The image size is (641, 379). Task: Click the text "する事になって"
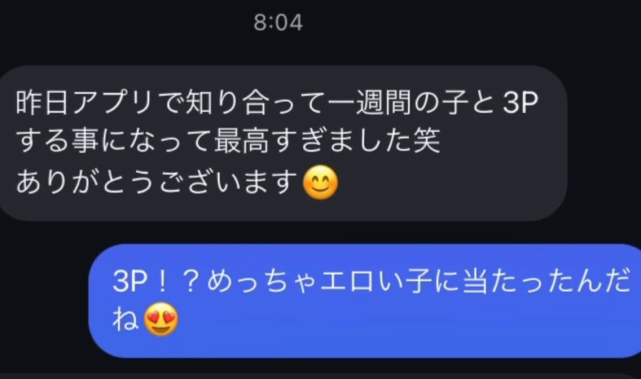[114, 141]
